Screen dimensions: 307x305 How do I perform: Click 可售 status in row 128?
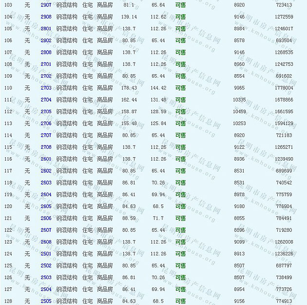coord(180,301)
